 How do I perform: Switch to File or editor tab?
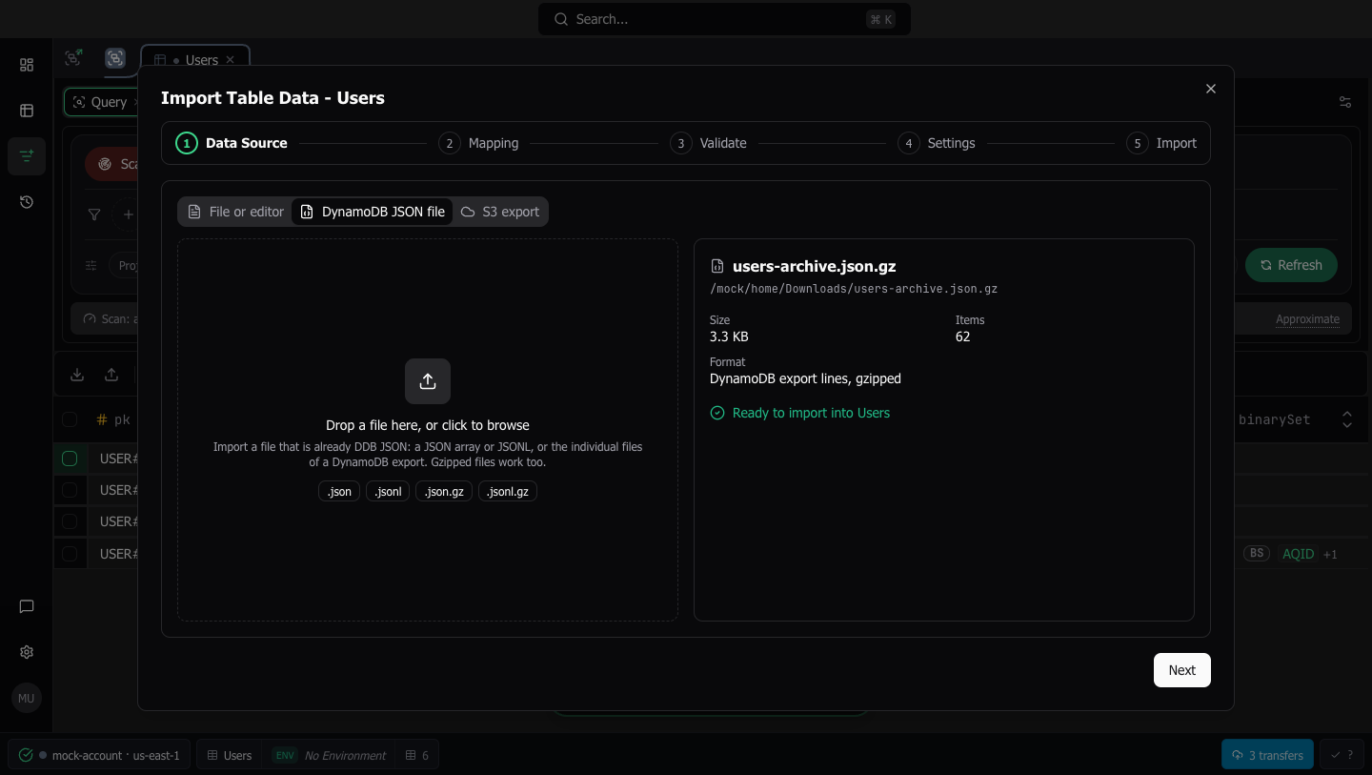point(235,212)
